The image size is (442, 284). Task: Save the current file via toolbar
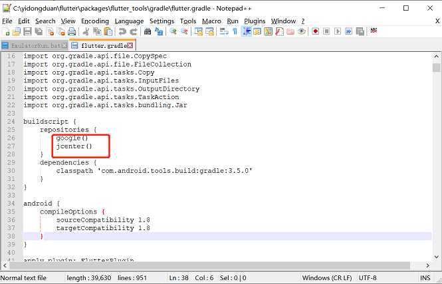coord(27,31)
